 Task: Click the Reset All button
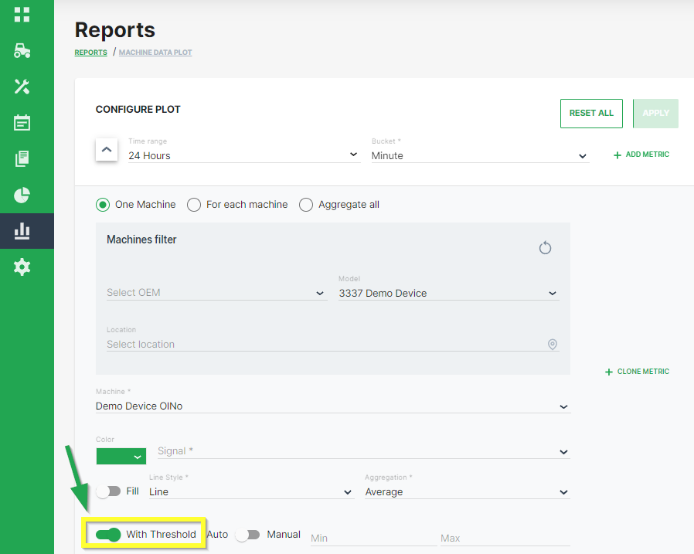click(591, 113)
